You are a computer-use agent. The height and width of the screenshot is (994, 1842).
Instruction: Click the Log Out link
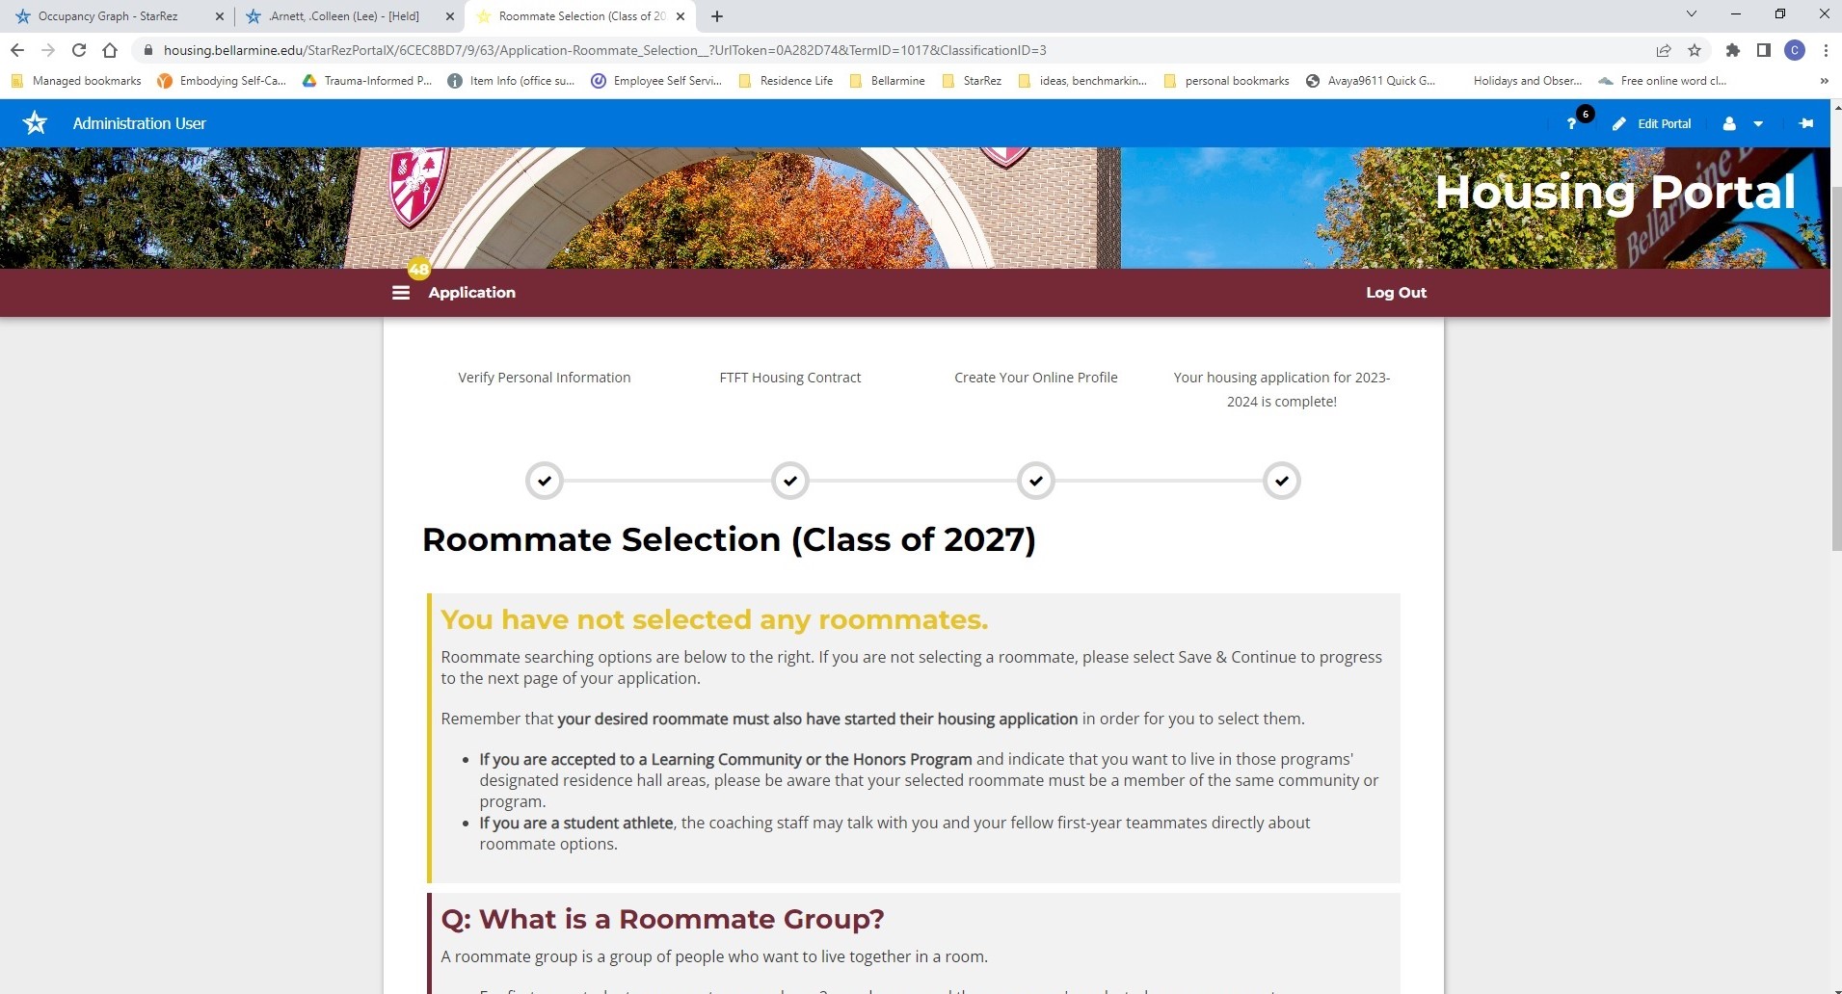(x=1395, y=292)
